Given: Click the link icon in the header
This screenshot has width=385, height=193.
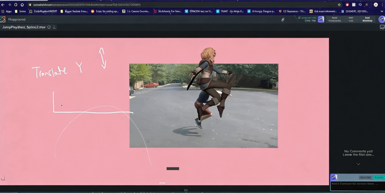Looking at the screenshot, I should coord(282,19).
